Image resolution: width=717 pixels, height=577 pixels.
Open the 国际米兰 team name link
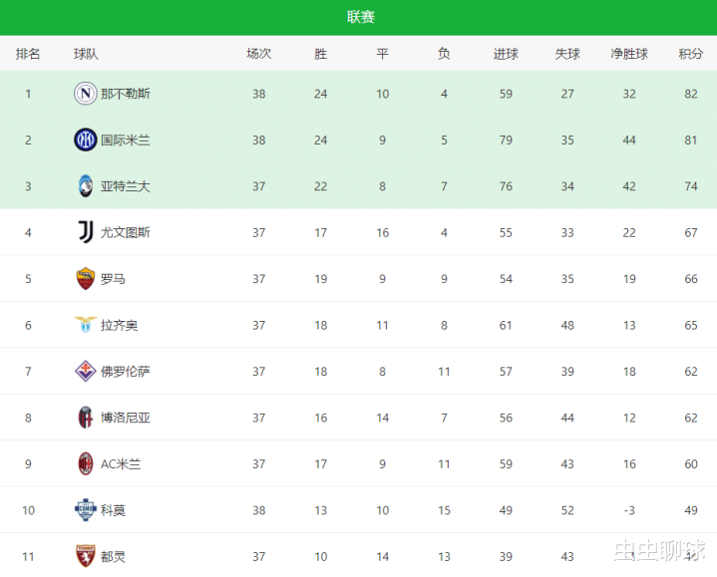pyautogui.click(x=126, y=141)
